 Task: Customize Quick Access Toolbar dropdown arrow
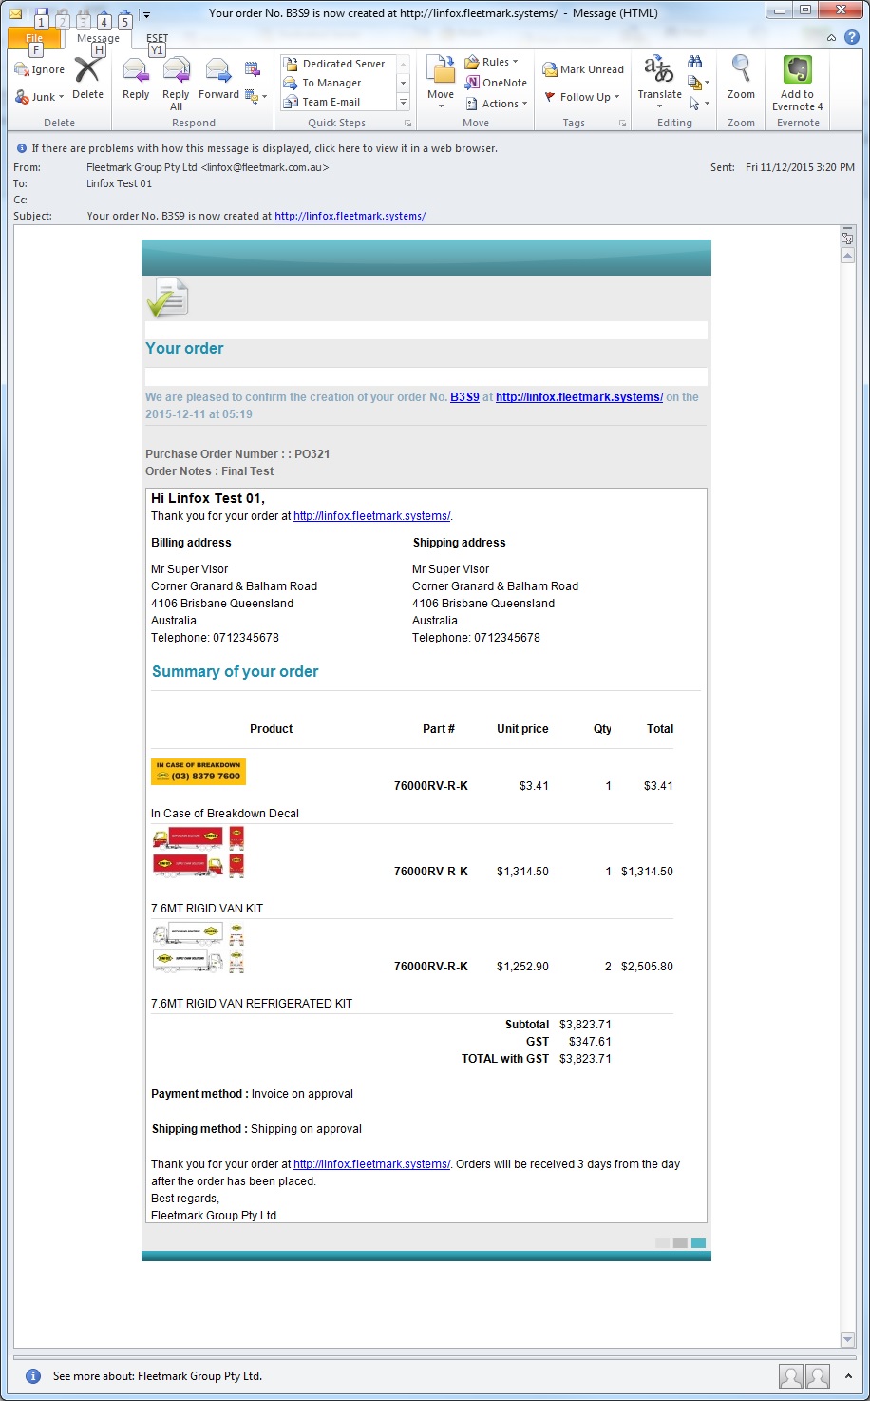(x=146, y=14)
